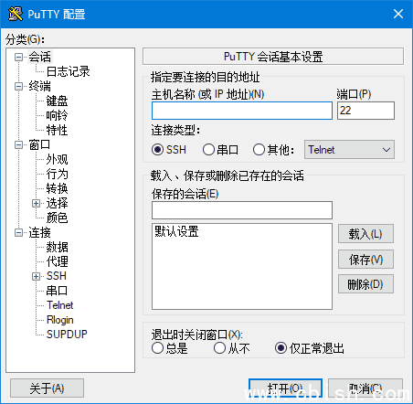Expand the 选择 tree node
The image size is (413, 404).
(x=37, y=203)
